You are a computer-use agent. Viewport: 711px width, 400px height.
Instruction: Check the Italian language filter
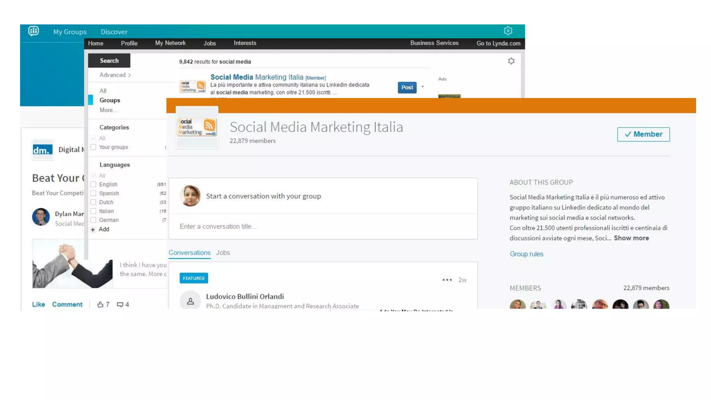click(93, 211)
